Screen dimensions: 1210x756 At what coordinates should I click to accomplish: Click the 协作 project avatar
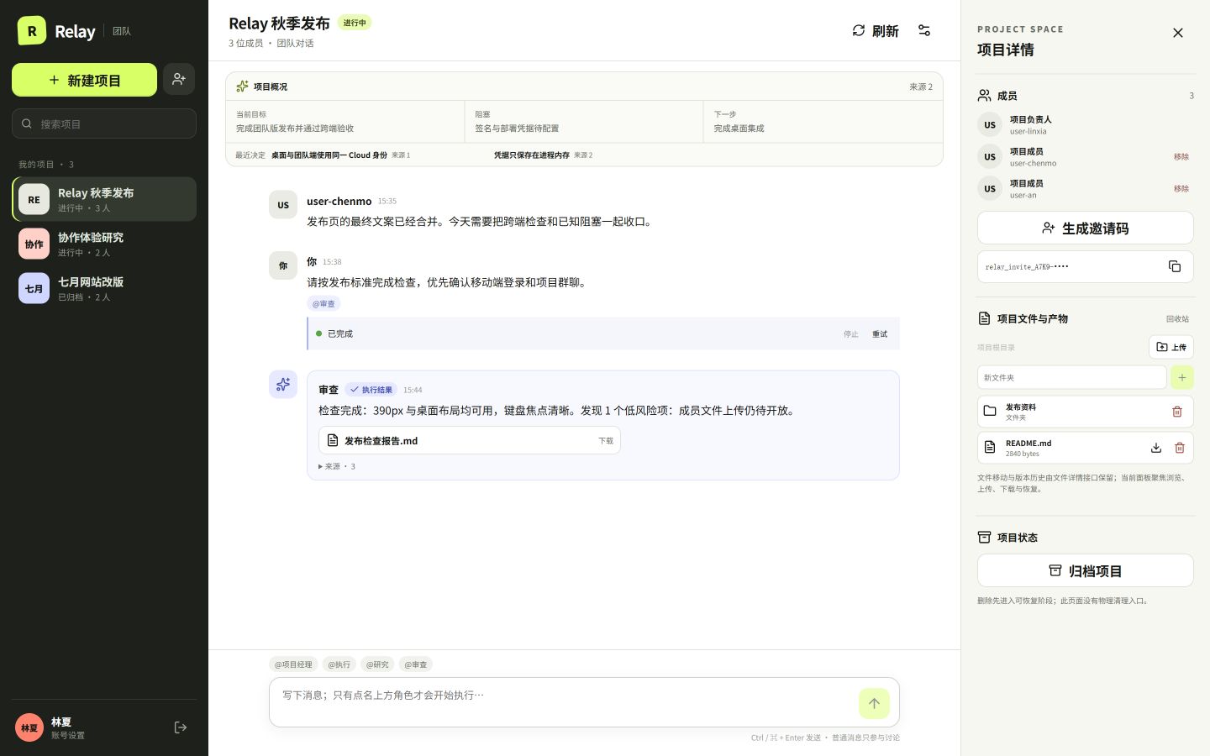(34, 244)
